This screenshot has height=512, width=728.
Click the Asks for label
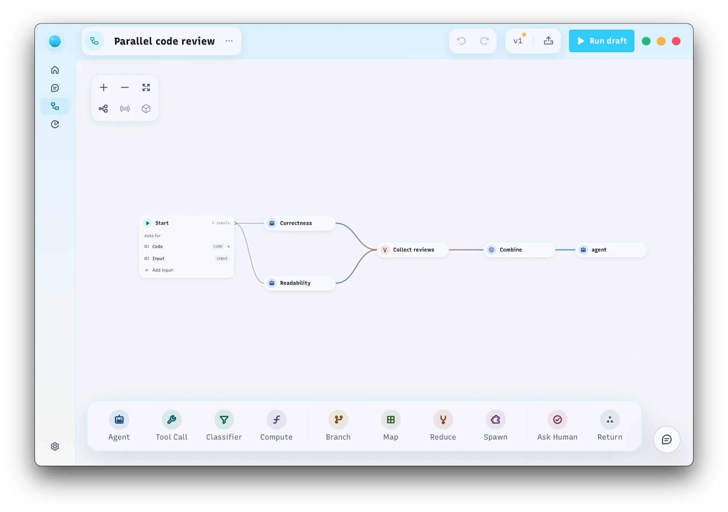tap(153, 236)
